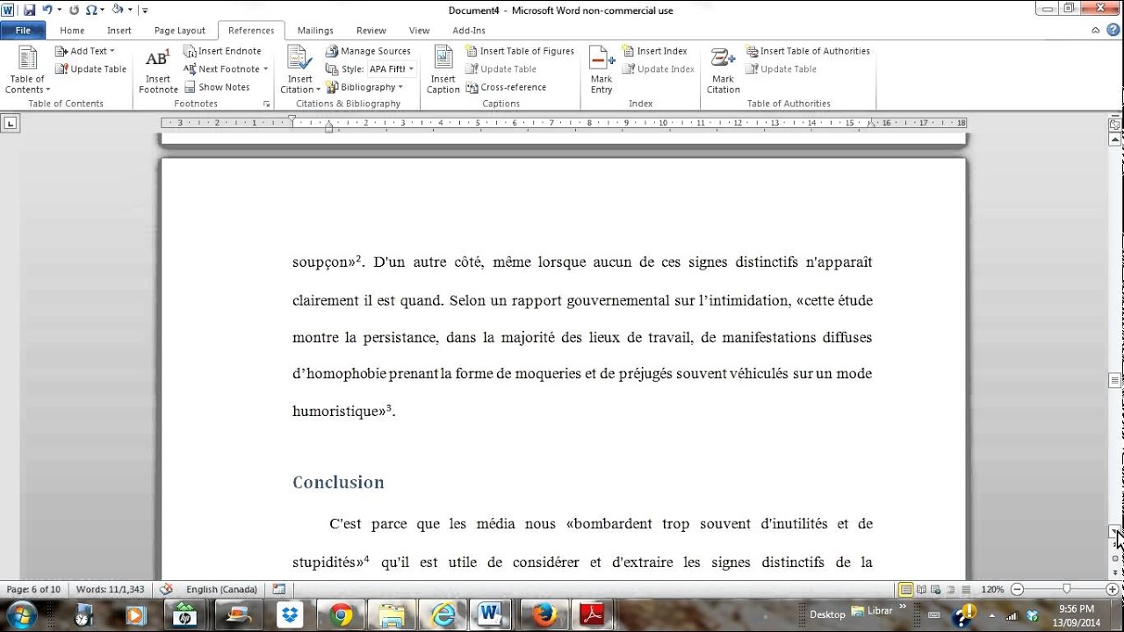Viewport: 1124px width, 632px height.
Task: Save the document from the Quick Access Toolbar
Action: click(29, 10)
